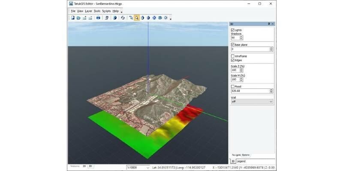Image resolution: width=343 pixels, height=171 pixels.
Task: Select the Legend panel tab
Action: 241,162
